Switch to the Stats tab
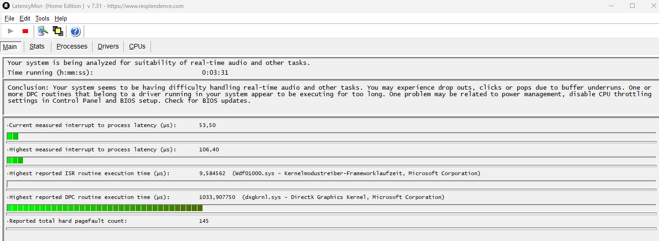This screenshot has height=241, width=659. tap(37, 47)
